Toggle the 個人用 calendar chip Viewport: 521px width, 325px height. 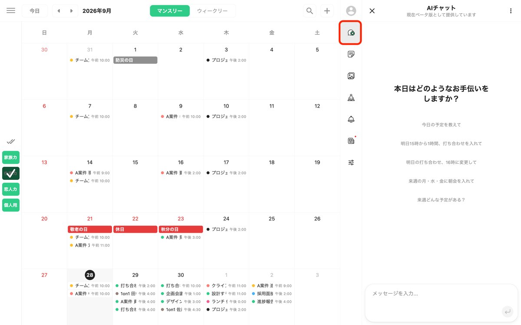pos(11,205)
